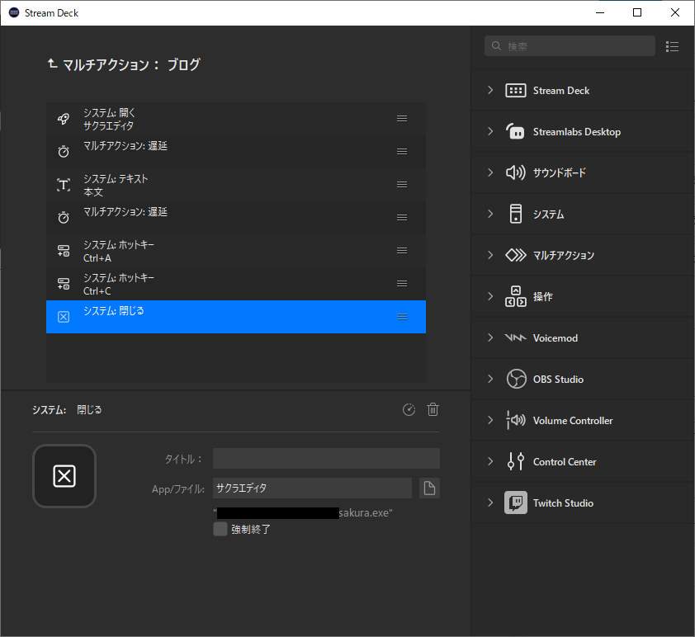
Task: Click the Stream Deck category keypad icon
Action: (x=516, y=91)
